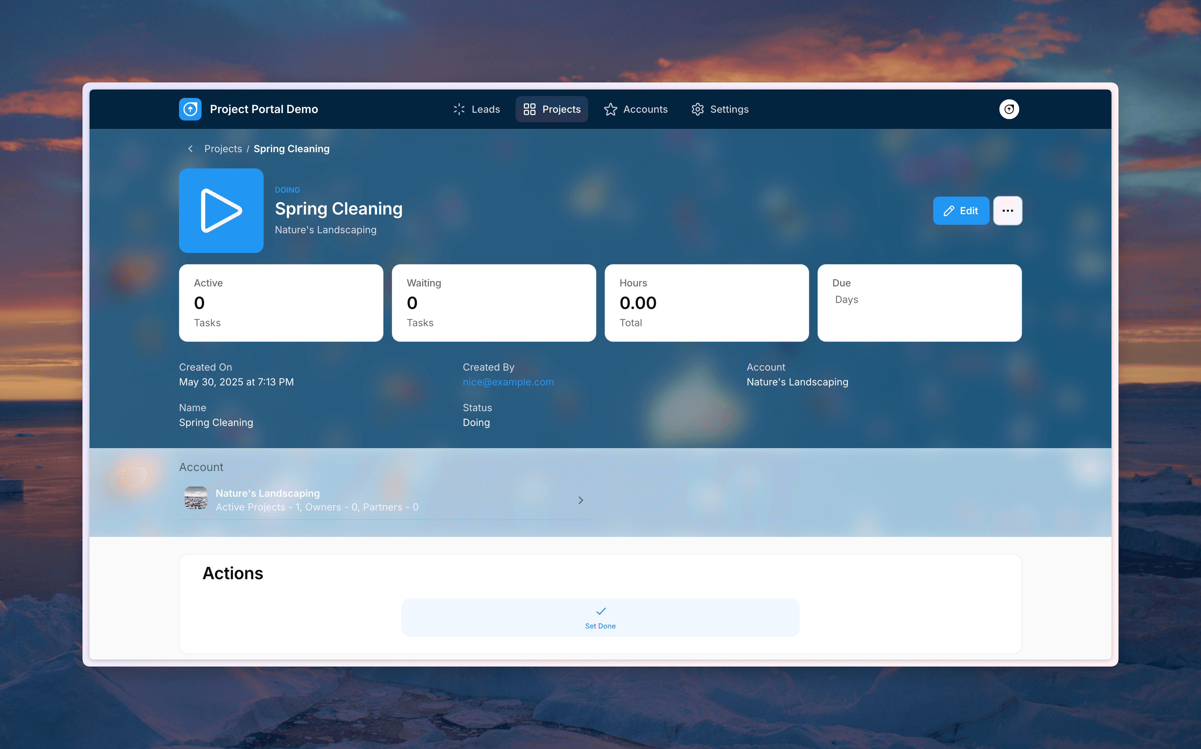Click the Nature's Landscaping account thumbnail
Image resolution: width=1201 pixels, height=749 pixels.
[196, 499]
